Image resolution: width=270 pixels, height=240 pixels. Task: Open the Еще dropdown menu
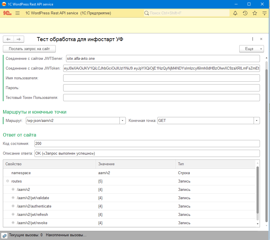[252, 49]
